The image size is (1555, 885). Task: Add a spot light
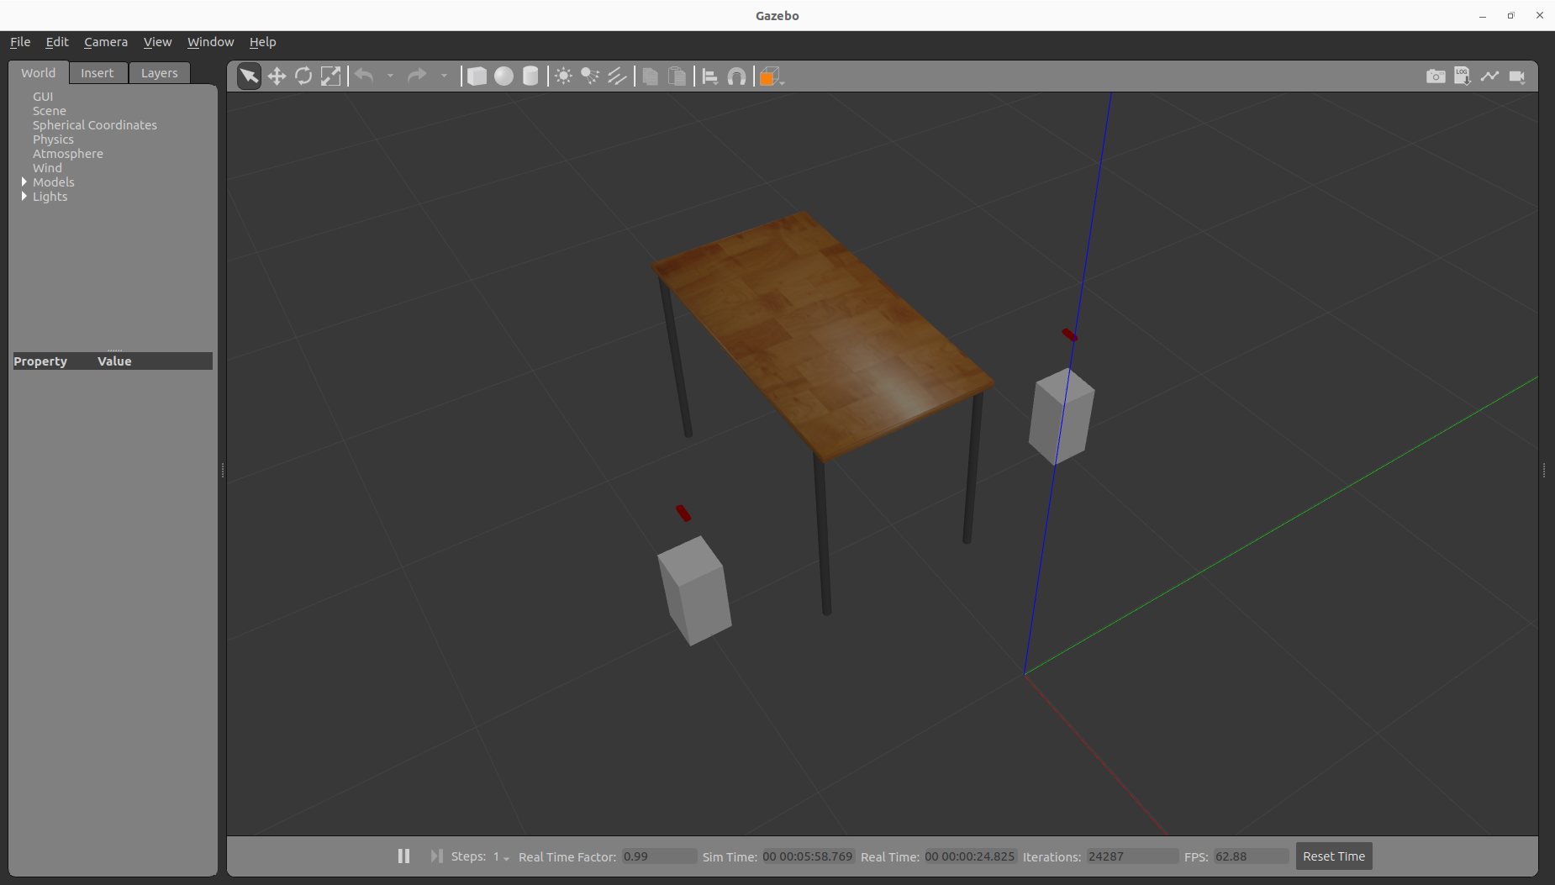(590, 76)
